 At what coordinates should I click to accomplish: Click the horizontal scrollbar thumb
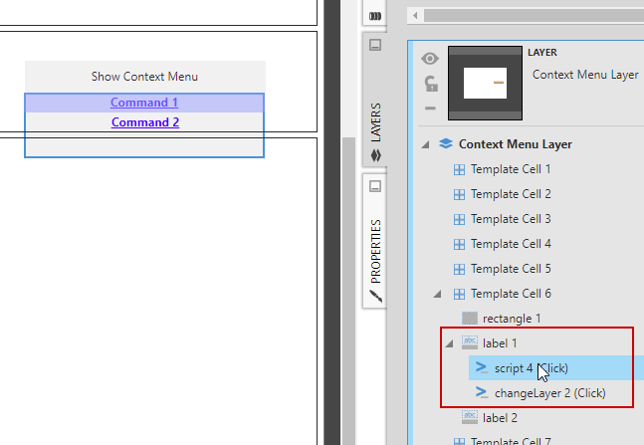pos(534,16)
